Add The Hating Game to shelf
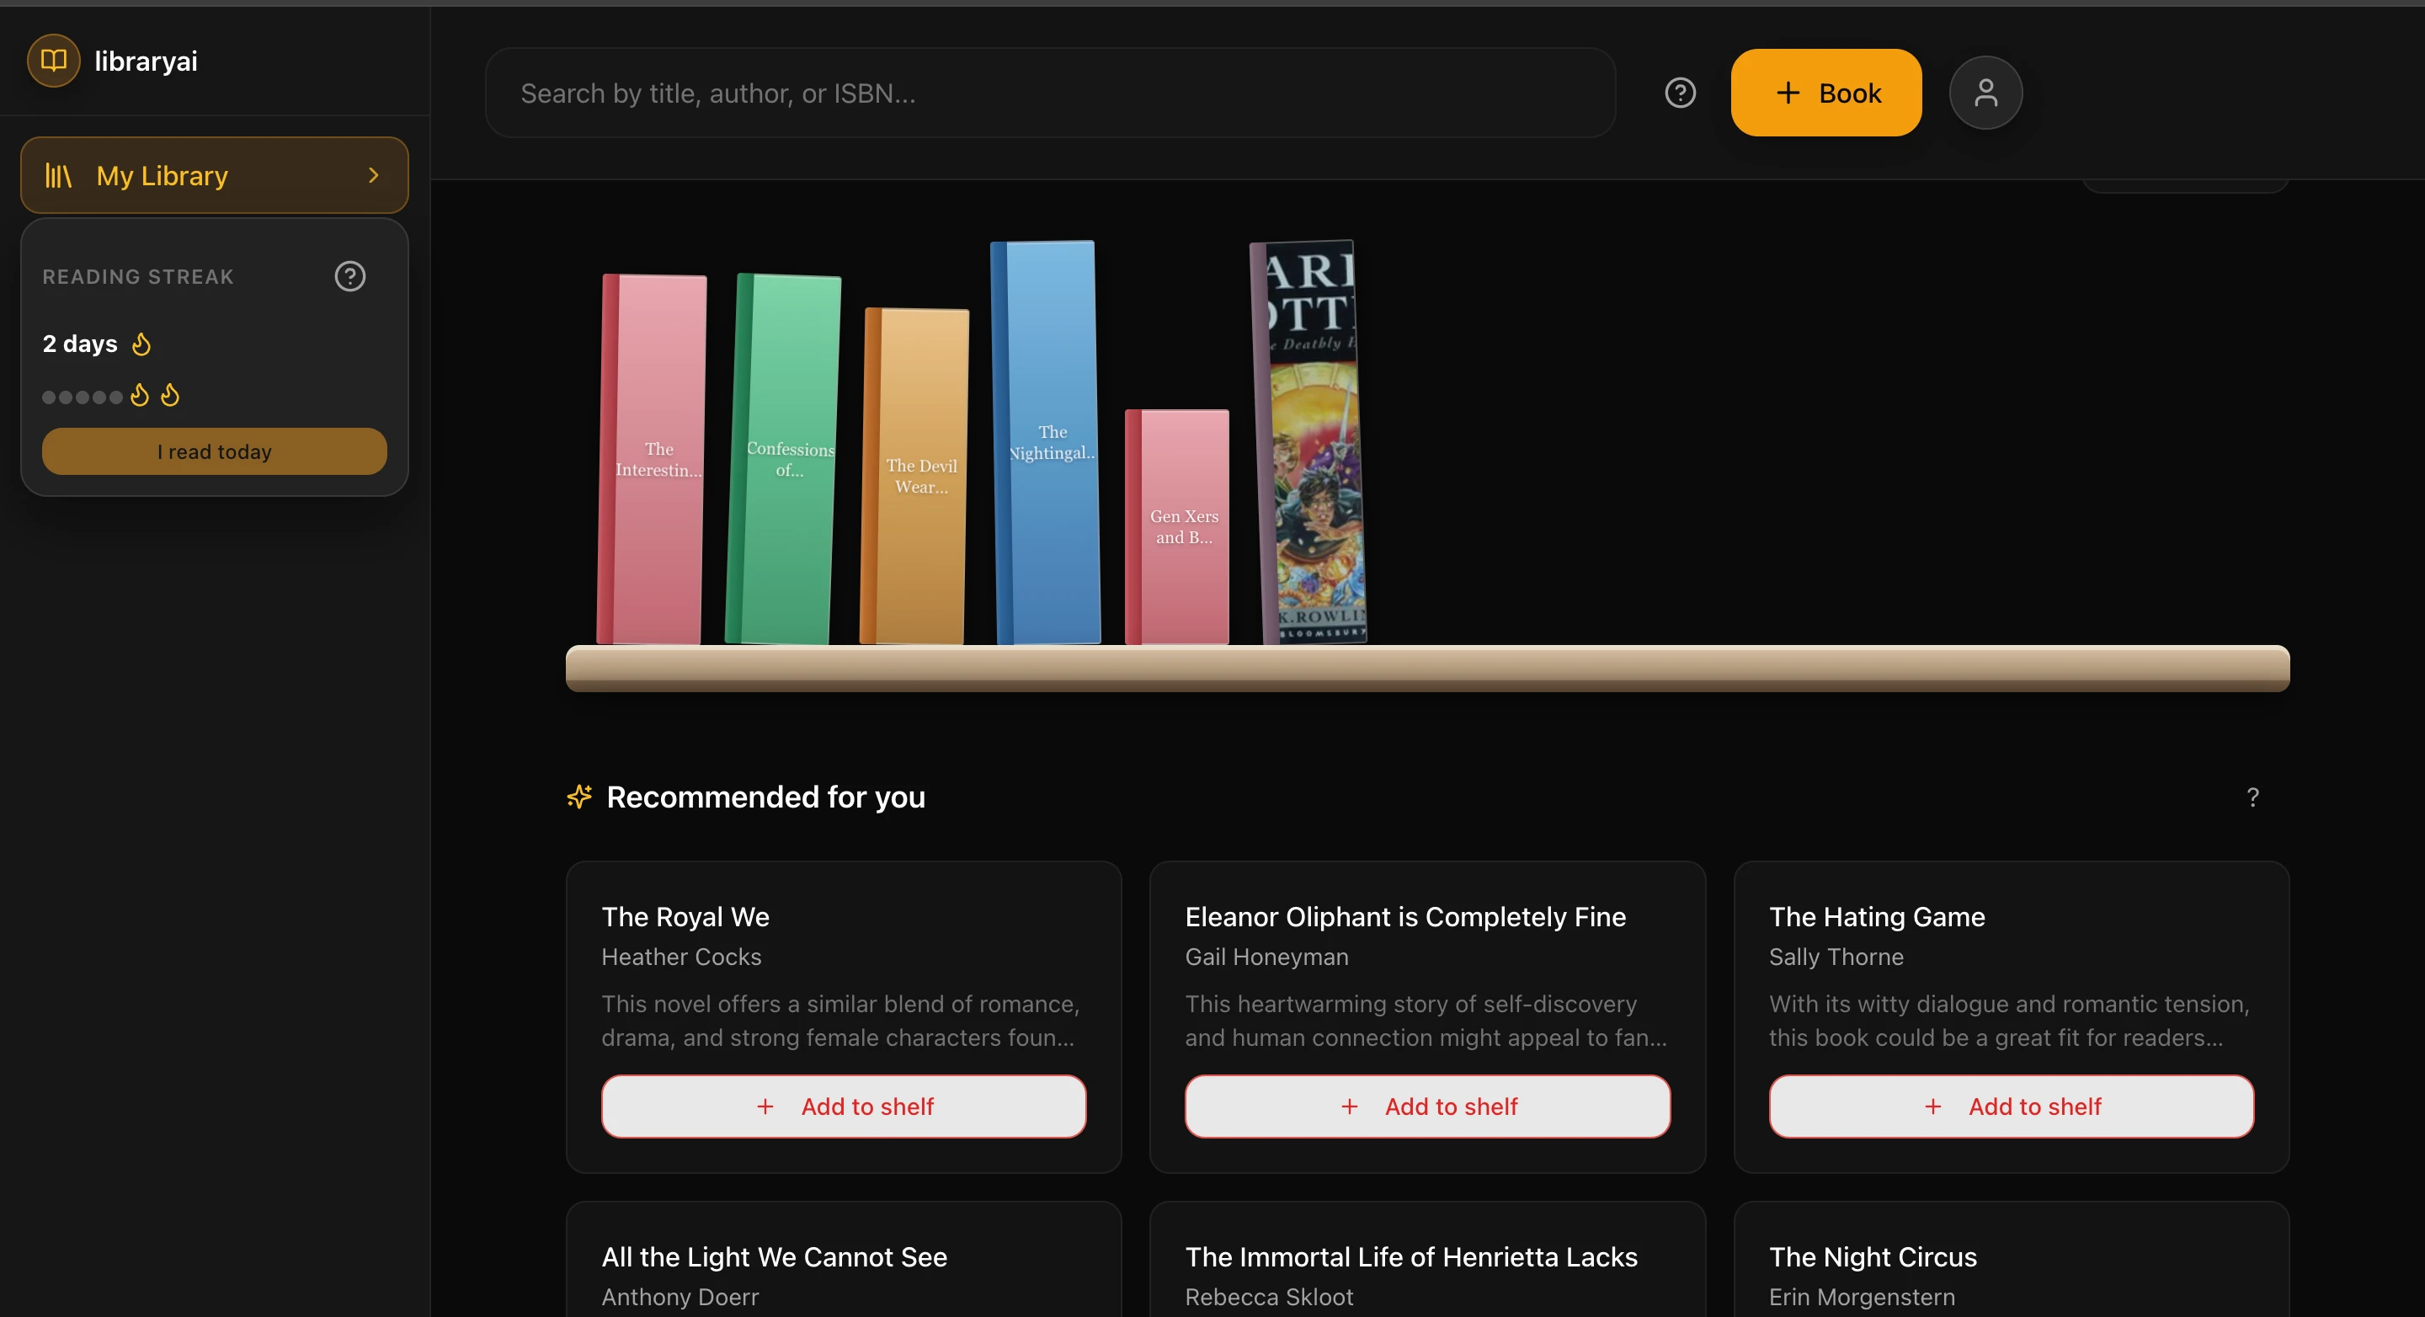The width and height of the screenshot is (2425, 1317). point(2011,1106)
